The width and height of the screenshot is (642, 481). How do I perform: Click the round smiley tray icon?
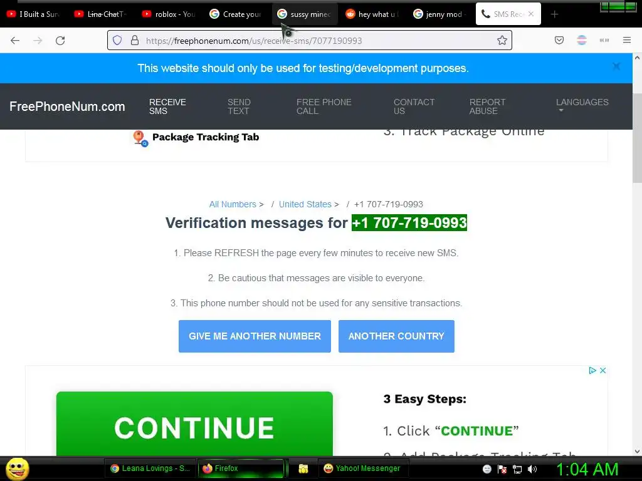[487, 469]
